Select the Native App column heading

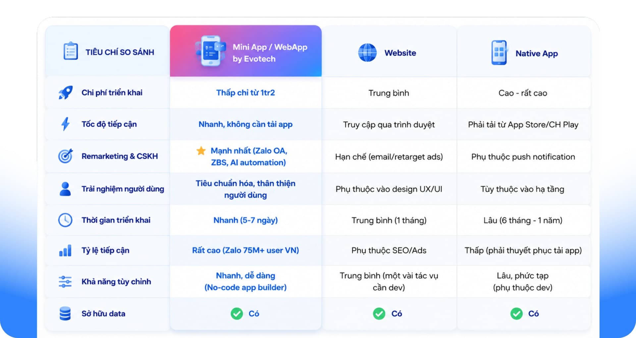[x=537, y=53]
